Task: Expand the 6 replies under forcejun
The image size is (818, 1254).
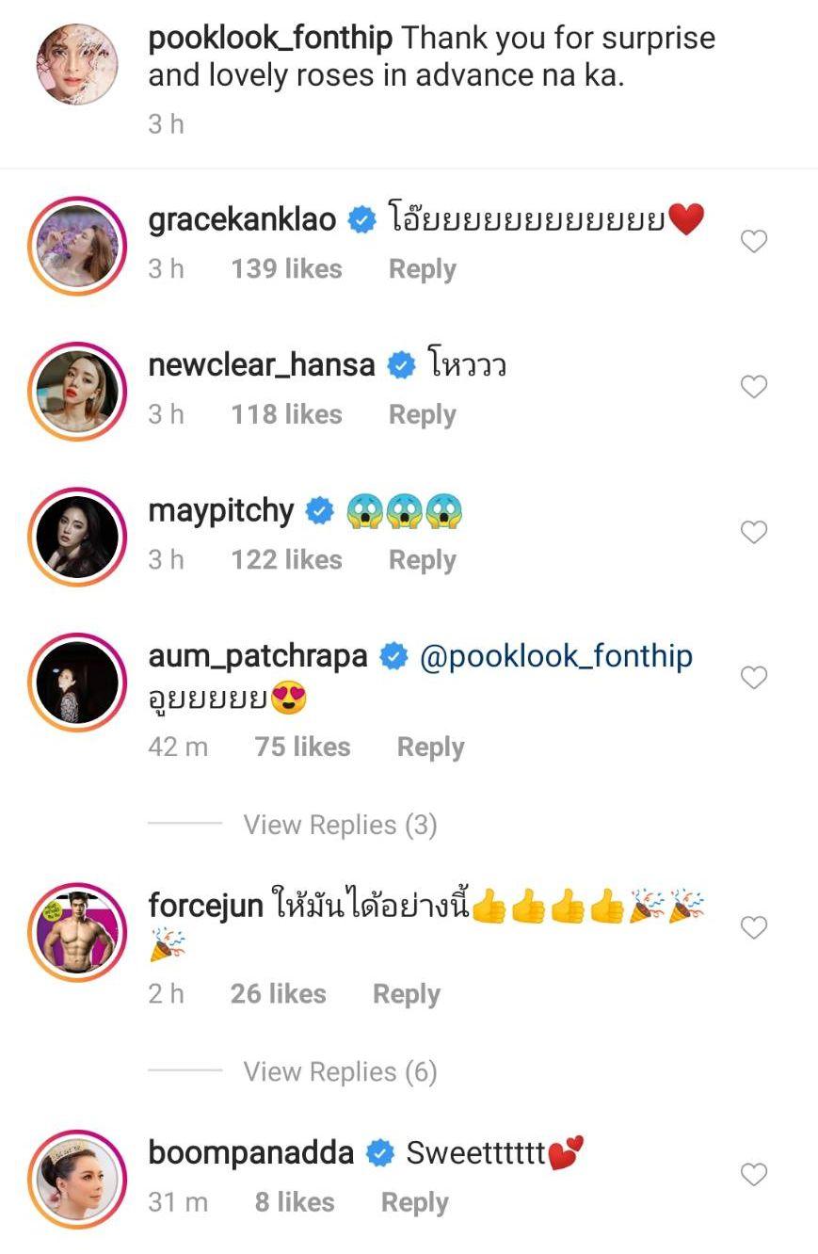Action: [340, 1071]
